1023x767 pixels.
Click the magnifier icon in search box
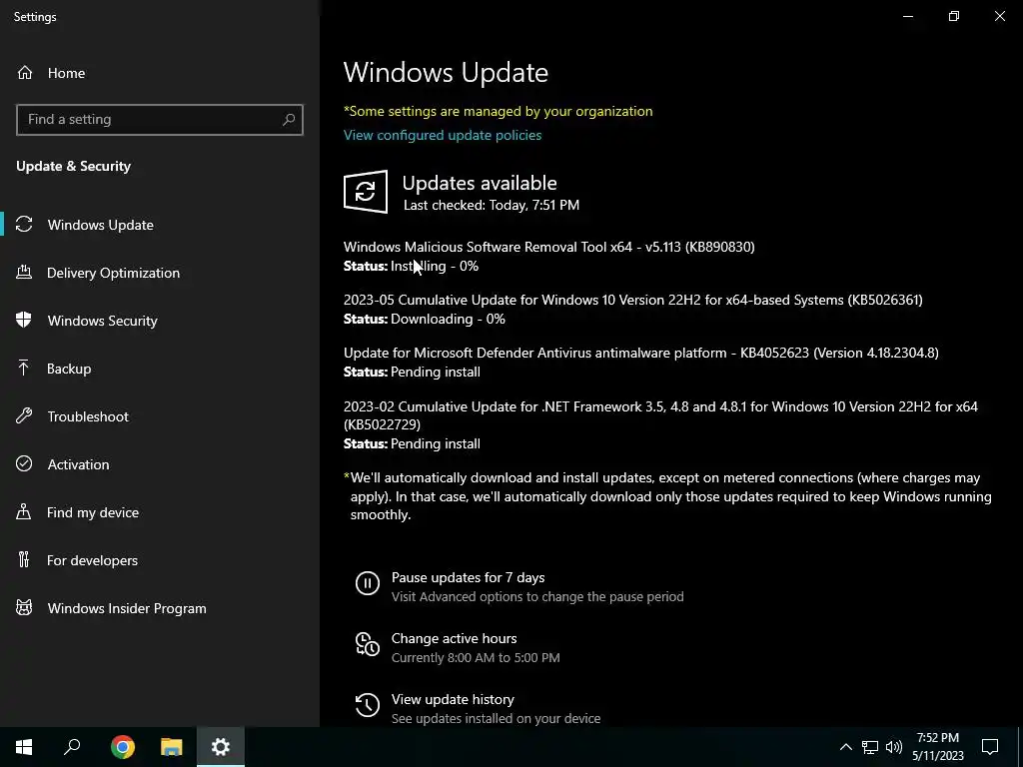click(289, 120)
